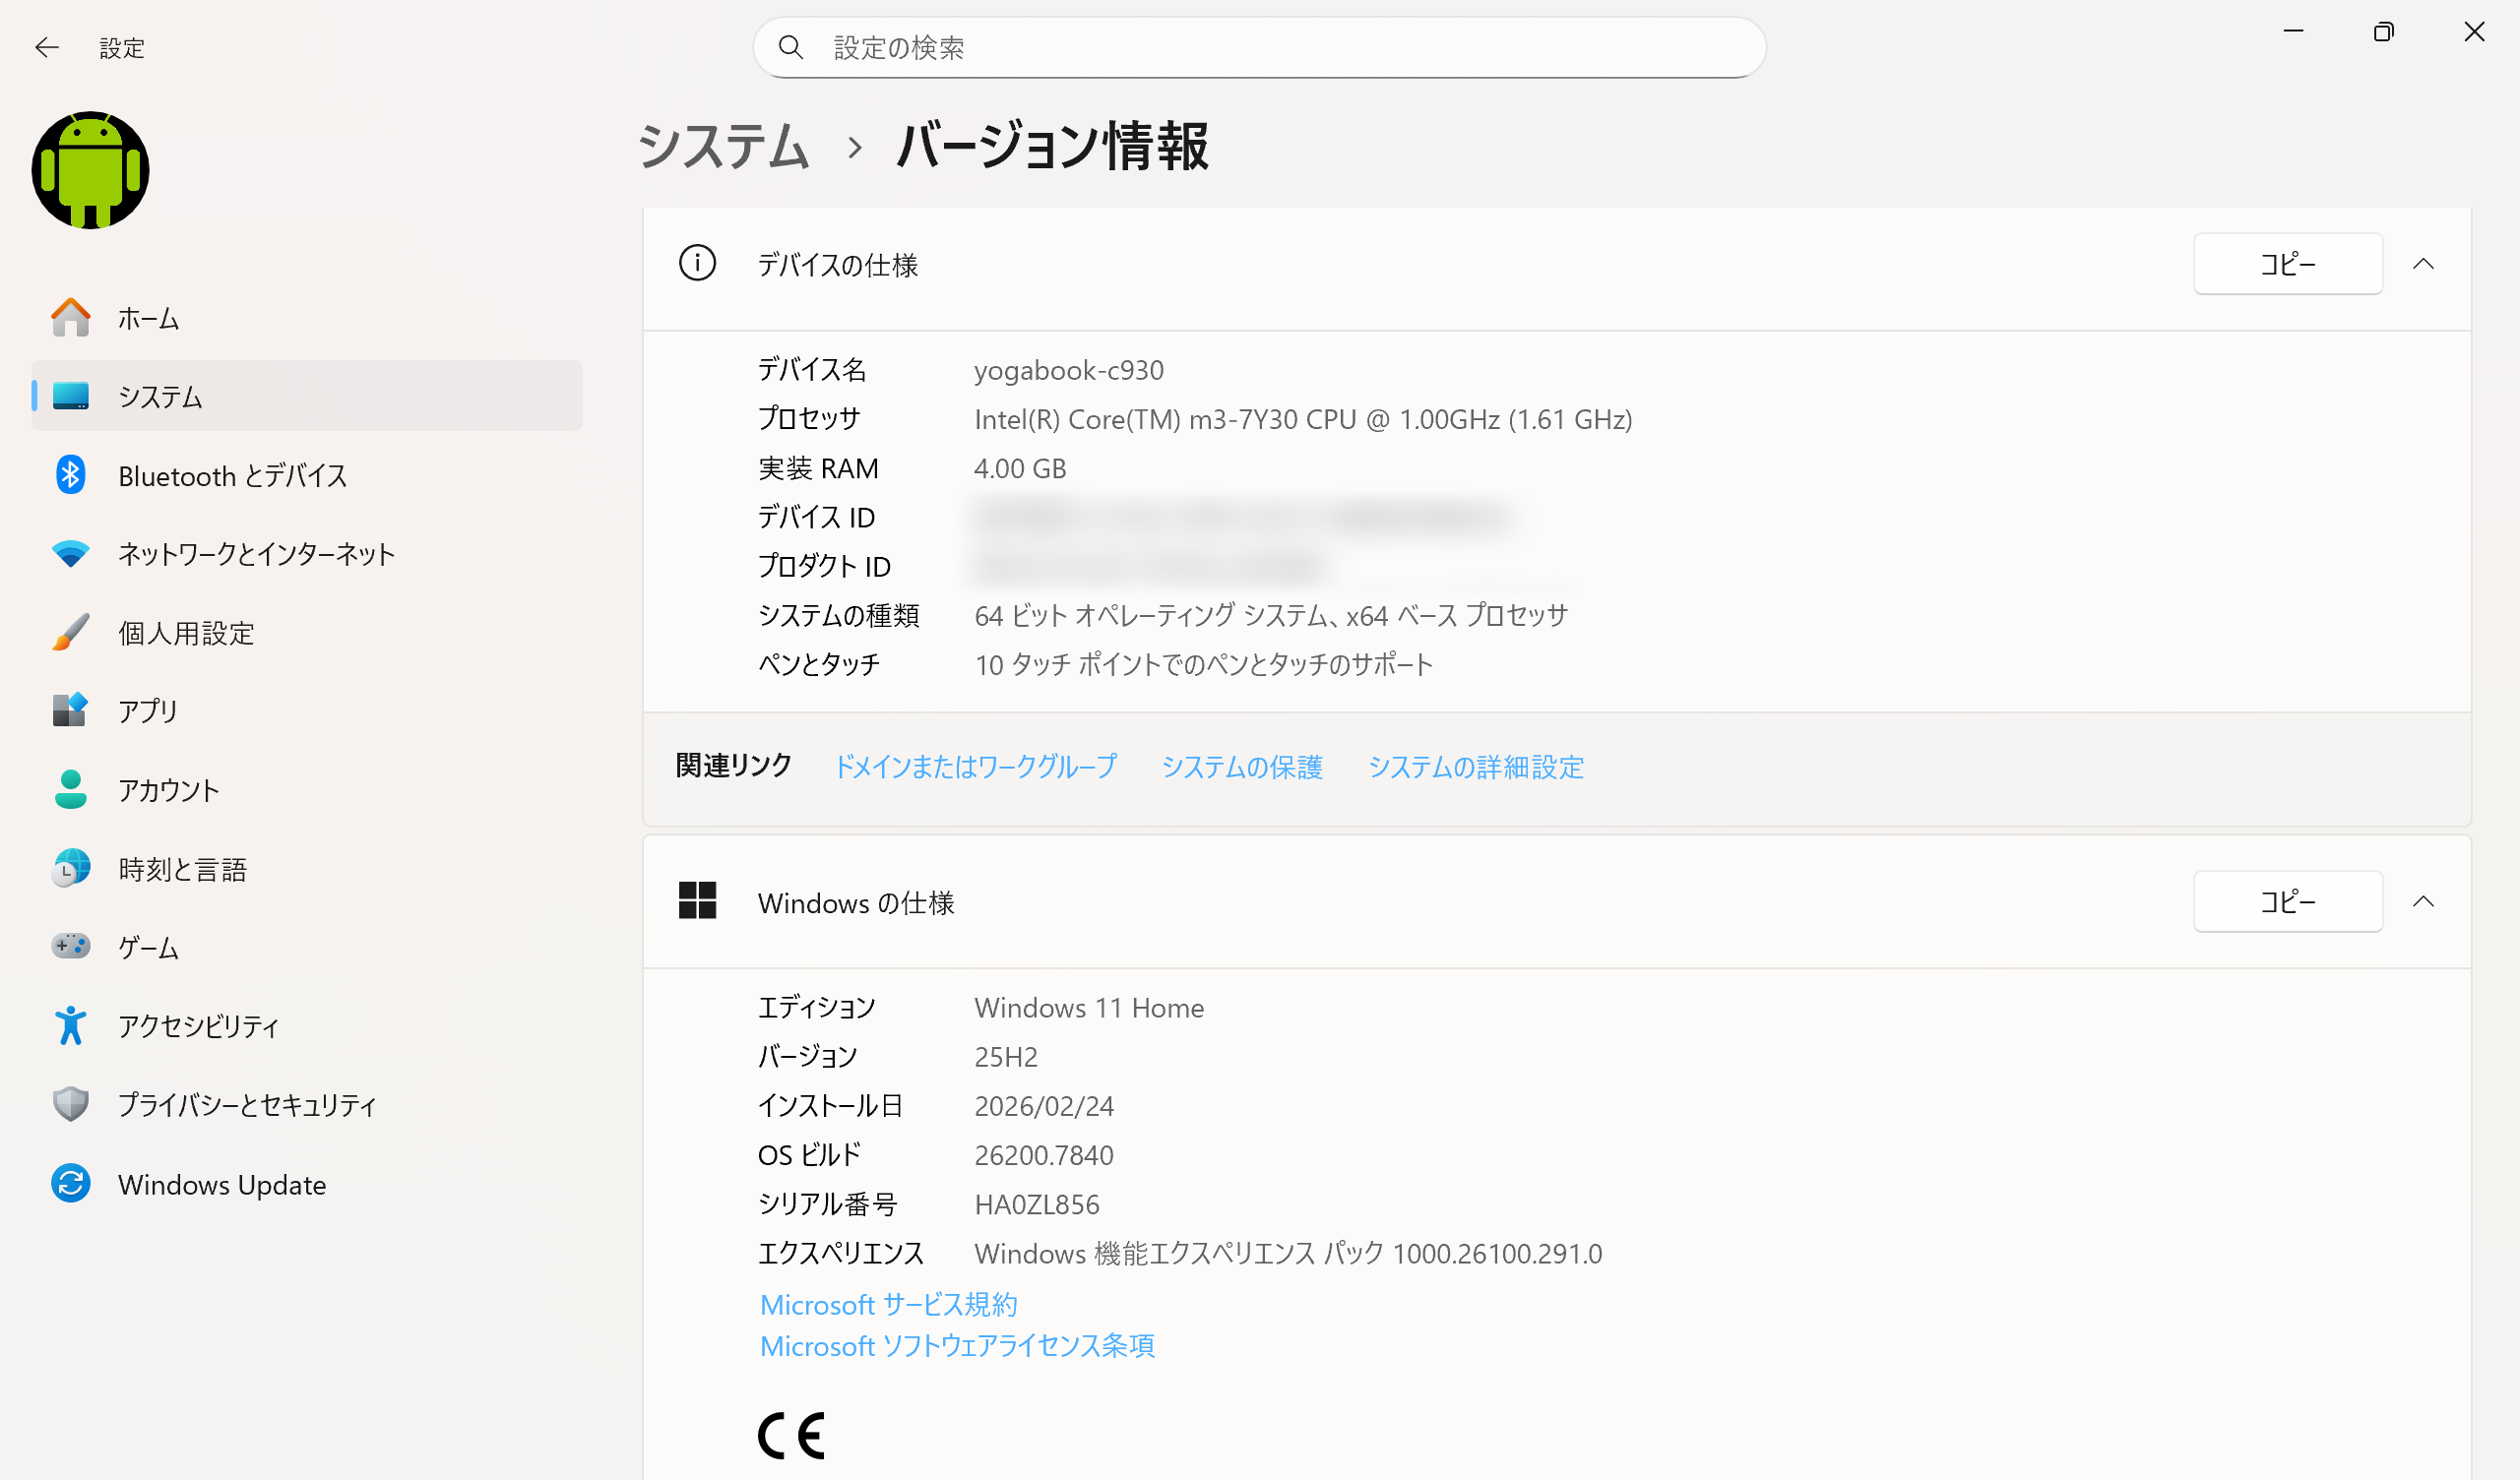Image resolution: width=2520 pixels, height=1480 pixels.
Task: Click the 設定の検索 search field
Action: pyautogui.click(x=1260, y=48)
